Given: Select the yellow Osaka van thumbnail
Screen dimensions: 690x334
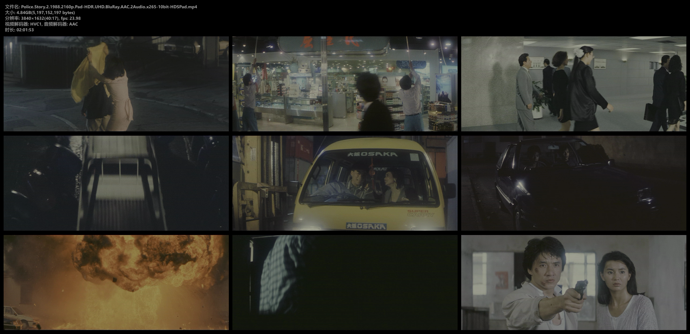Looking at the screenshot, I should [345, 183].
